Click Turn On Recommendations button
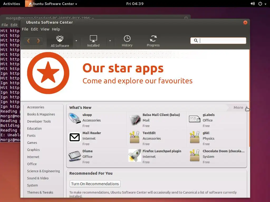270x202 pixels. (95, 184)
